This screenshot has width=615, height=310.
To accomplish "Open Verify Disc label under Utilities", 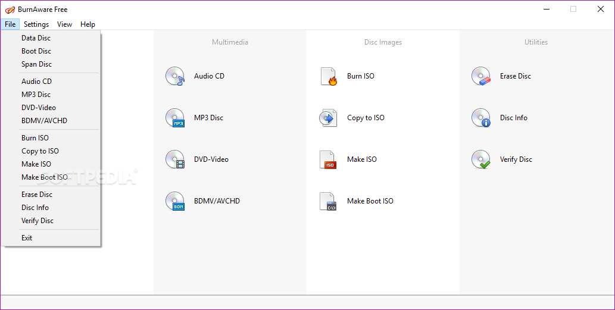I will [x=516, y=159].
